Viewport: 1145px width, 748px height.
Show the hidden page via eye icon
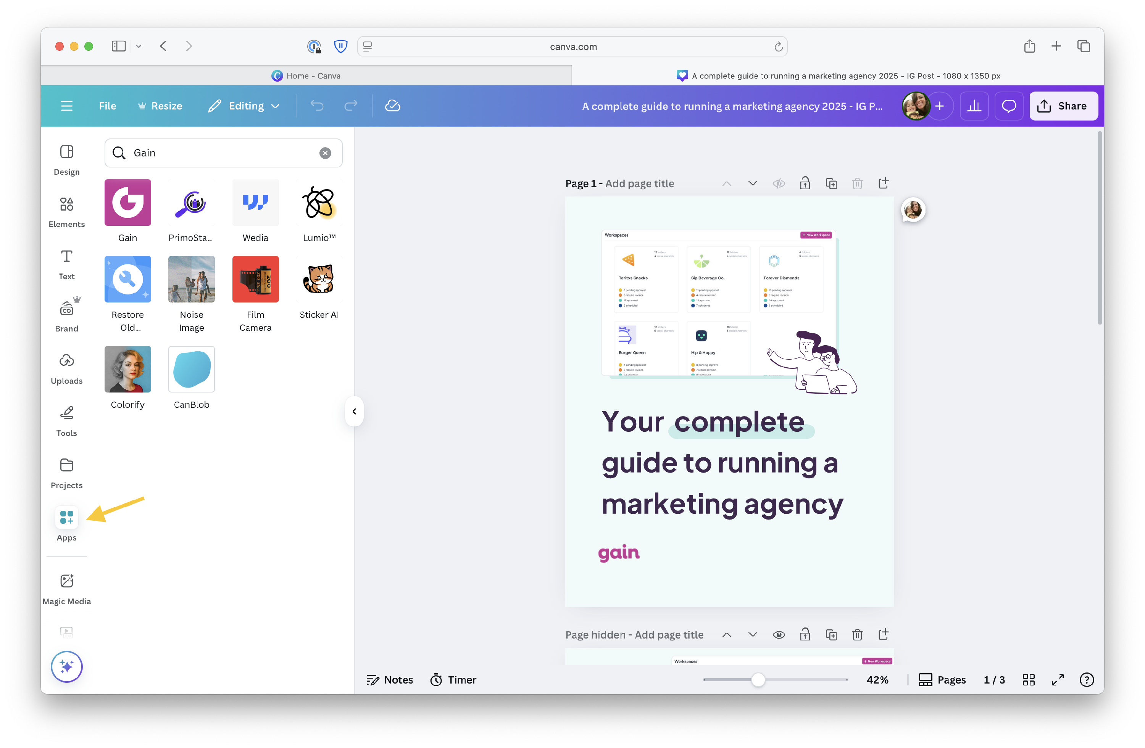tap(778, 635)
